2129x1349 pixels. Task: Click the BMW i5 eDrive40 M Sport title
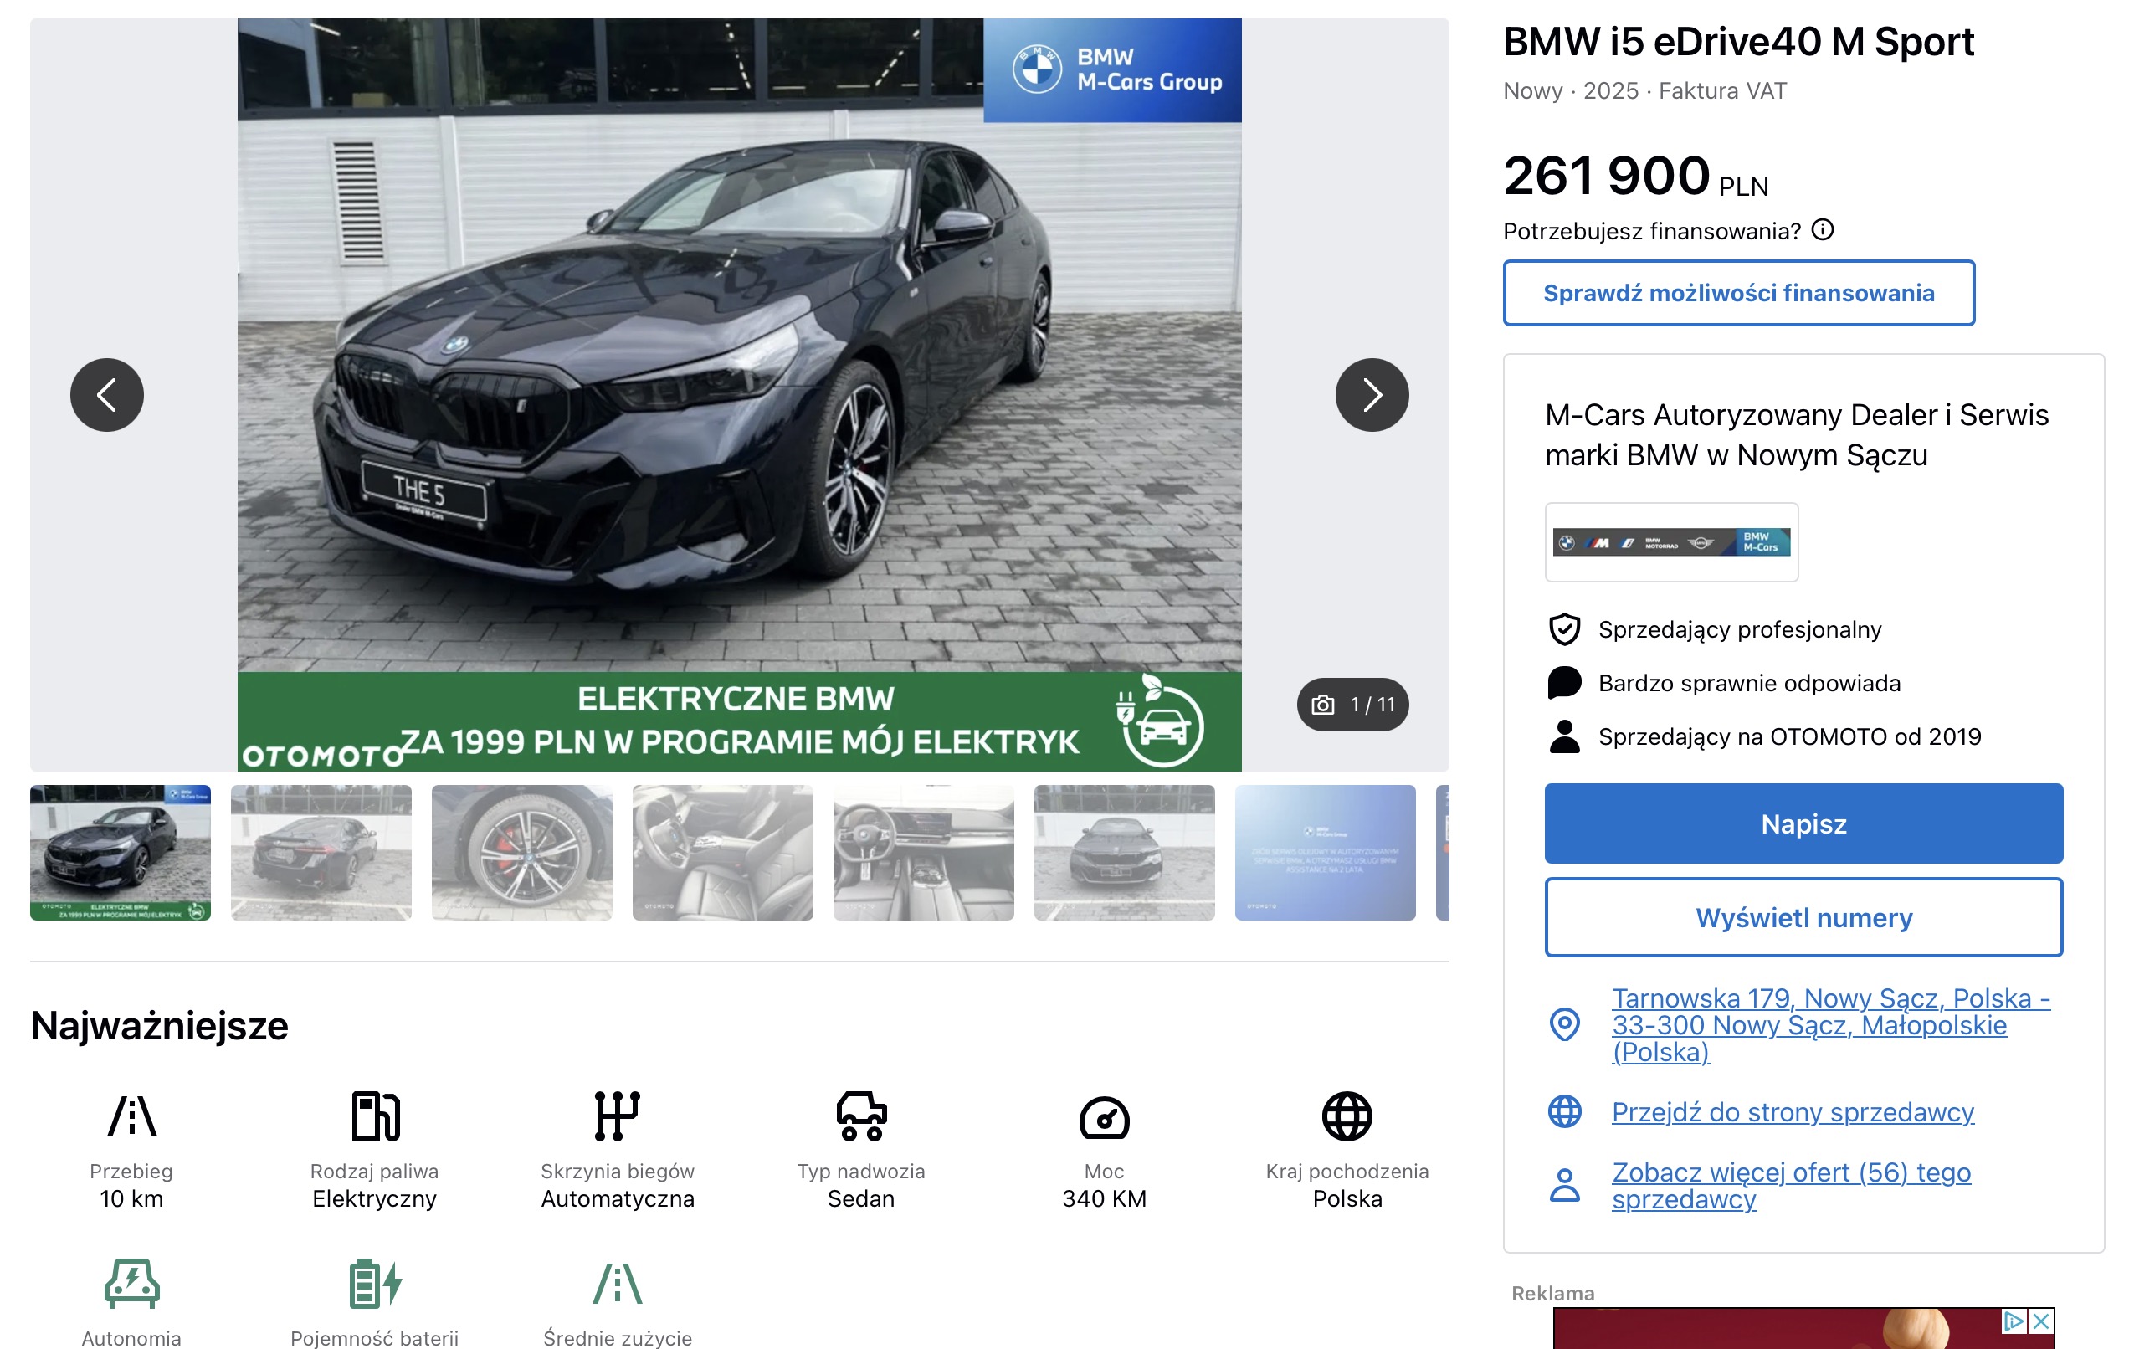pyautogui.click(x=1738, y=42)
